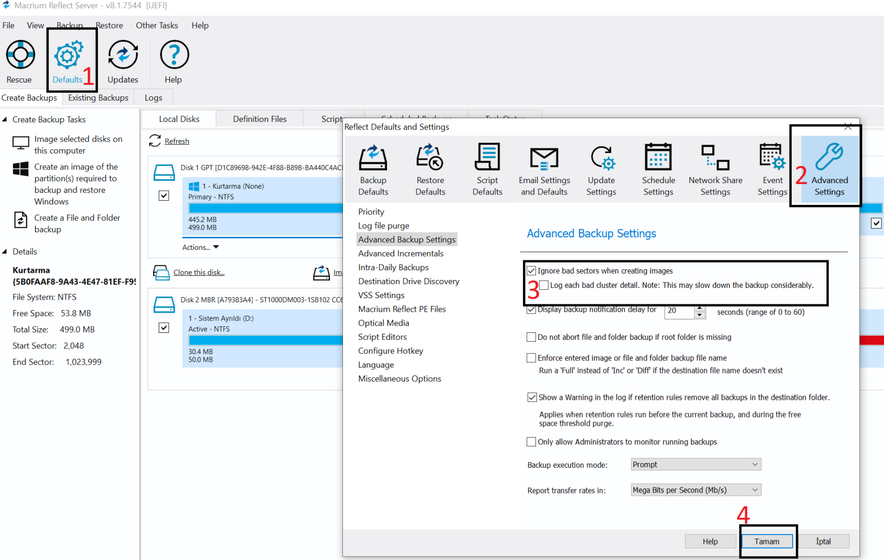Collapse the Create Backup Tasks section
Image resolution: width=884 pixels, height=560 pixels.
coord(5,119)
